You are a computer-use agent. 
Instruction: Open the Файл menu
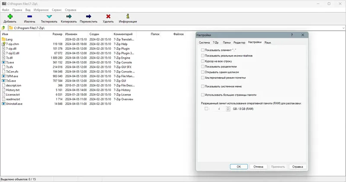(6, 10)
